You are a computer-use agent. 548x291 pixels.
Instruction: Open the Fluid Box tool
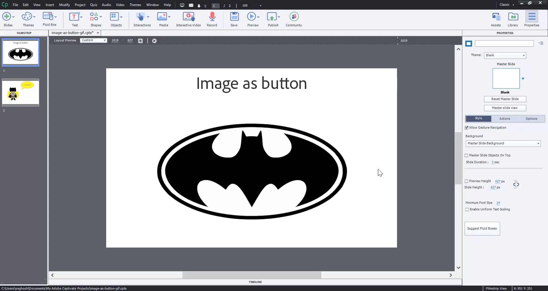pos(48,17)
